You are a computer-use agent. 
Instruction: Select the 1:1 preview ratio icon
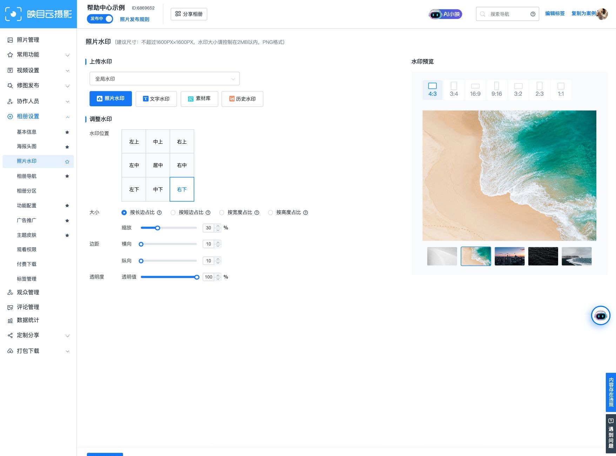(x=561, y=90)
